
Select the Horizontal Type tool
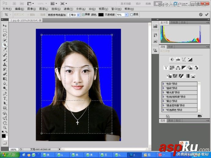[5, 98]
